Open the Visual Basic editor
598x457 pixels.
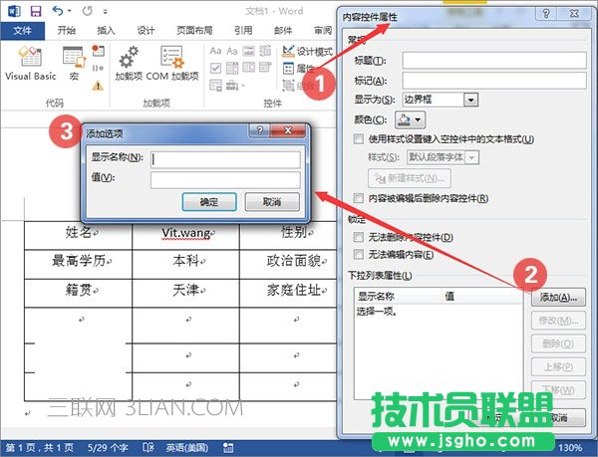31,63
